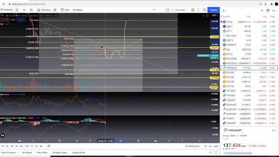This screenshot has height=157, width=279.
Task: Start bar Replay mode
Action: [78, 10]
